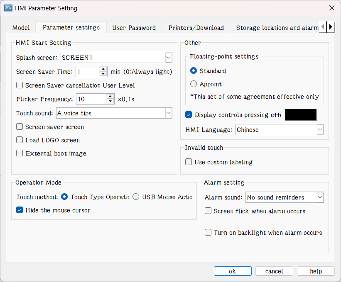Click the tab scroll right arrow

coord(331,27)
